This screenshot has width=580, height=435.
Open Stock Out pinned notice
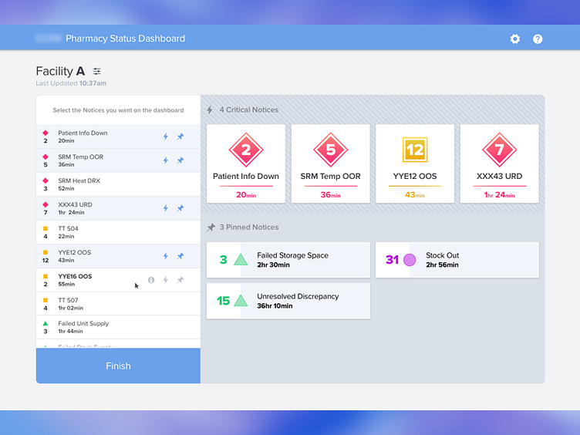pyautogui.click(x=457, y=260)
